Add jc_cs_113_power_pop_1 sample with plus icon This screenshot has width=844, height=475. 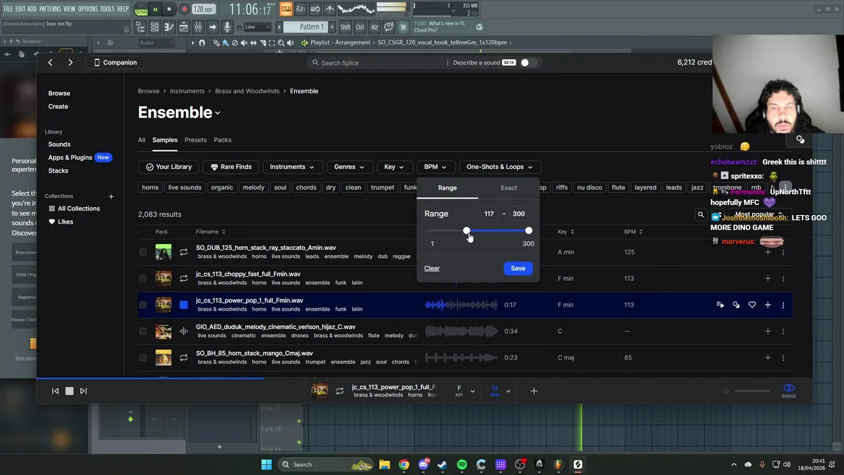[768, 305]
